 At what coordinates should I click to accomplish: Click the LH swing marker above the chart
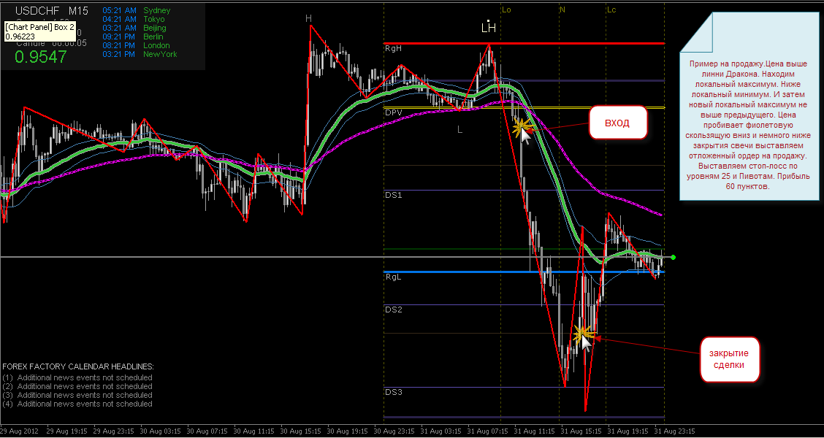489,27
